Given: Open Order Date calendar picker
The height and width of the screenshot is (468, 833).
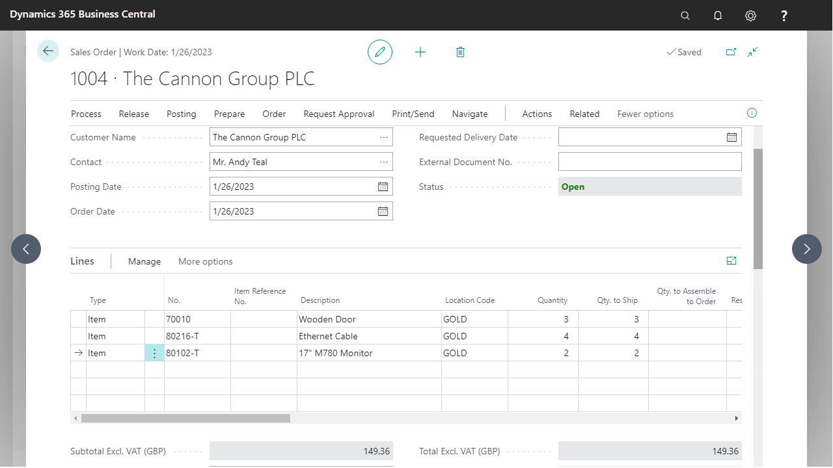Looking at the screenshot, I should coord(383,211).
